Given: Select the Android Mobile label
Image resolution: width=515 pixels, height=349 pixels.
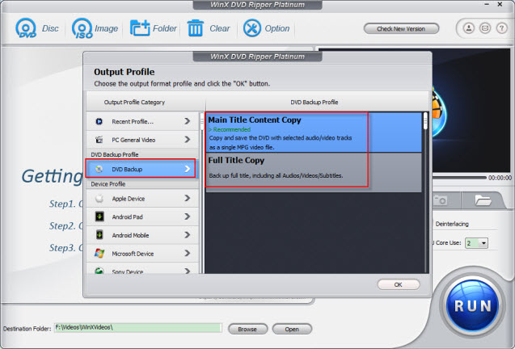Looking at the screenshot, I should tap(130, 236).
